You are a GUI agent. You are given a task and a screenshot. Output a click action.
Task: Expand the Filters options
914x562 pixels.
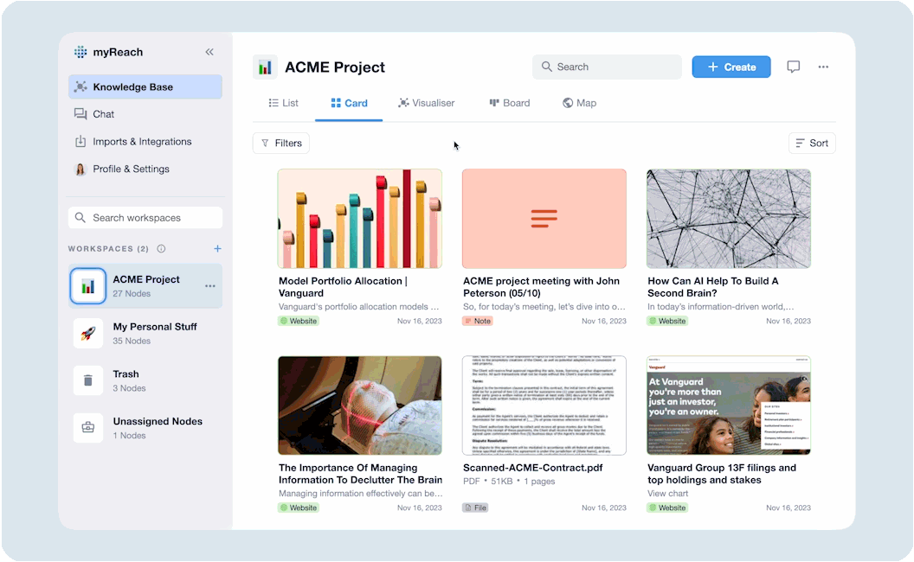281,144
